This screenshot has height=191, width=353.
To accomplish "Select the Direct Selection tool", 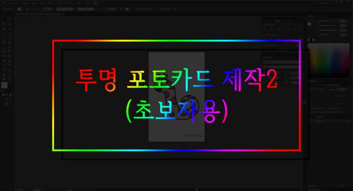I will 9,20.
